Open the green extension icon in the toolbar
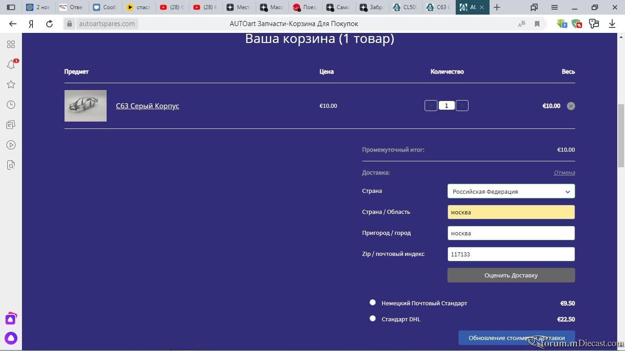The height and width of the screenshot is (351, 625). coord(562,24)
